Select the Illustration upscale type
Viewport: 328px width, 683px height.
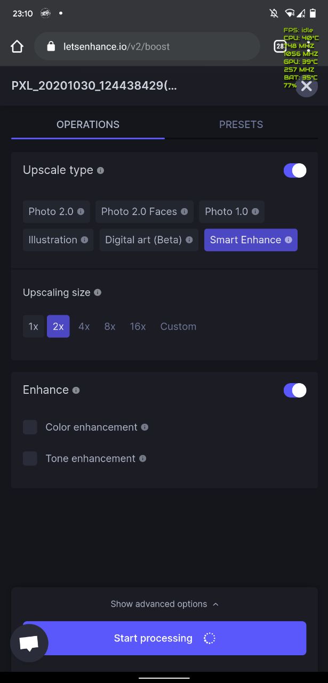click(58, 240)
